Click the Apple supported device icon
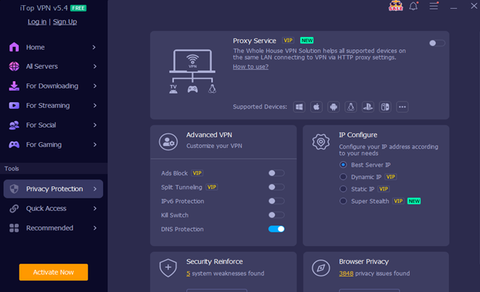Image resolution: width=480 pixels, height=292 pixels. click(316, 107)
